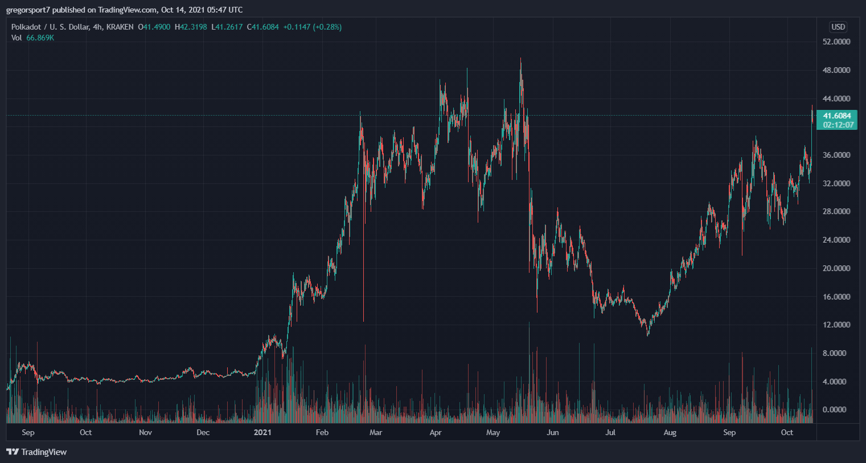
Task: Click the Mar label on time axis
Action: tap(376, 432)
